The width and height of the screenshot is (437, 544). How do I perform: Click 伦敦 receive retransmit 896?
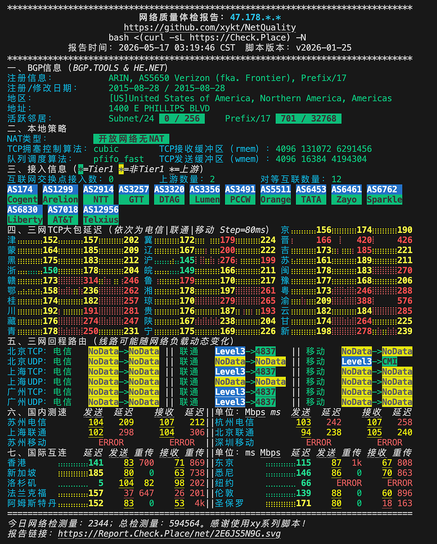click(x=405, y=493)
